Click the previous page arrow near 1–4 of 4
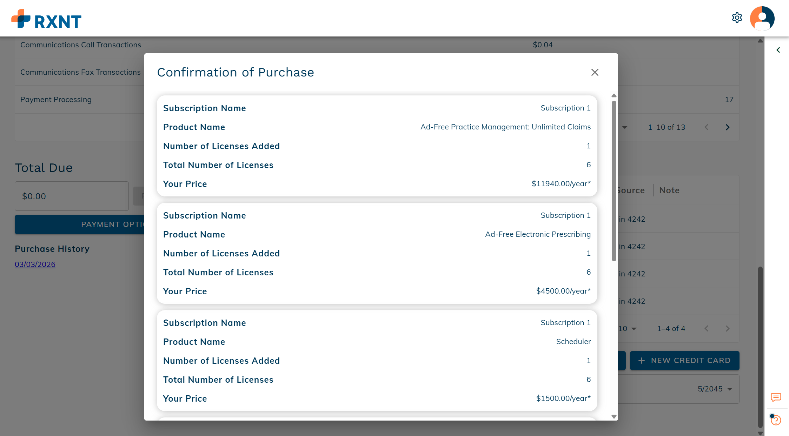This screenshot has height=436, width=789. tap(707, 329)
